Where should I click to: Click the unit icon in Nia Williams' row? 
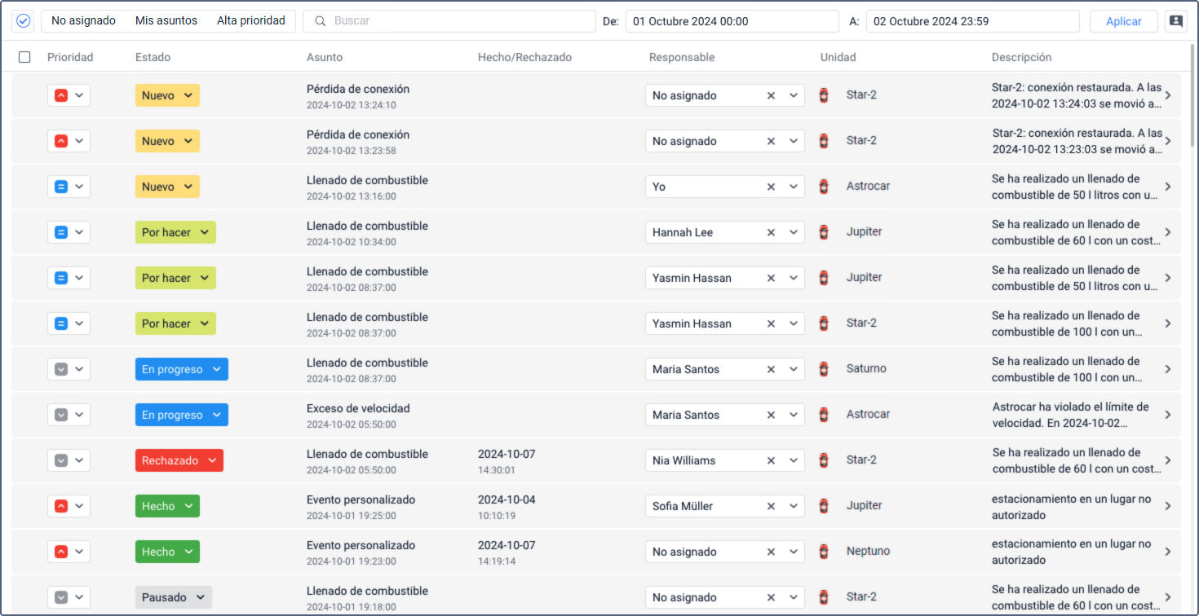[824, 460]
